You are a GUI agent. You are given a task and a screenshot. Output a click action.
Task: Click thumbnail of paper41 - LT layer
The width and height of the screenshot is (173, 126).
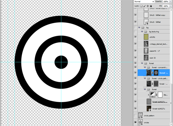[x=146, y=51]
